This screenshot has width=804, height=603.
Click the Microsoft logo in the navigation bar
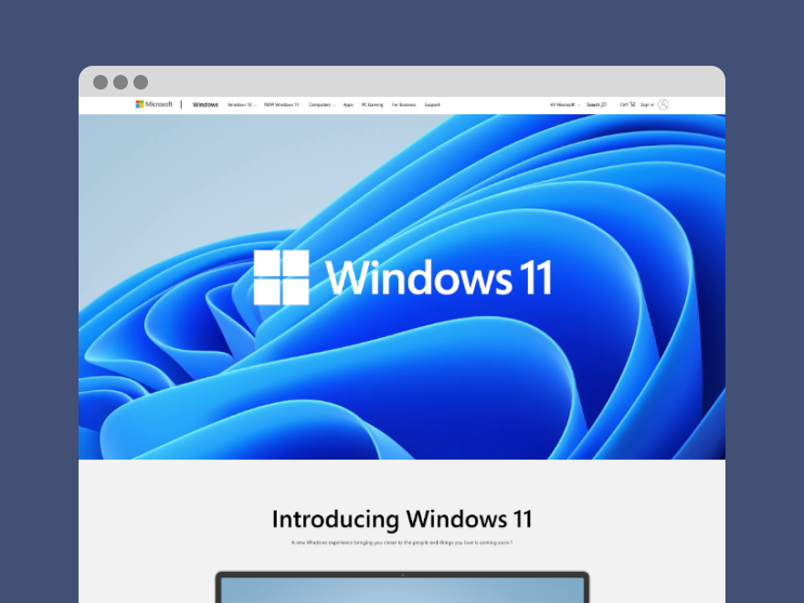click(155, 104)
